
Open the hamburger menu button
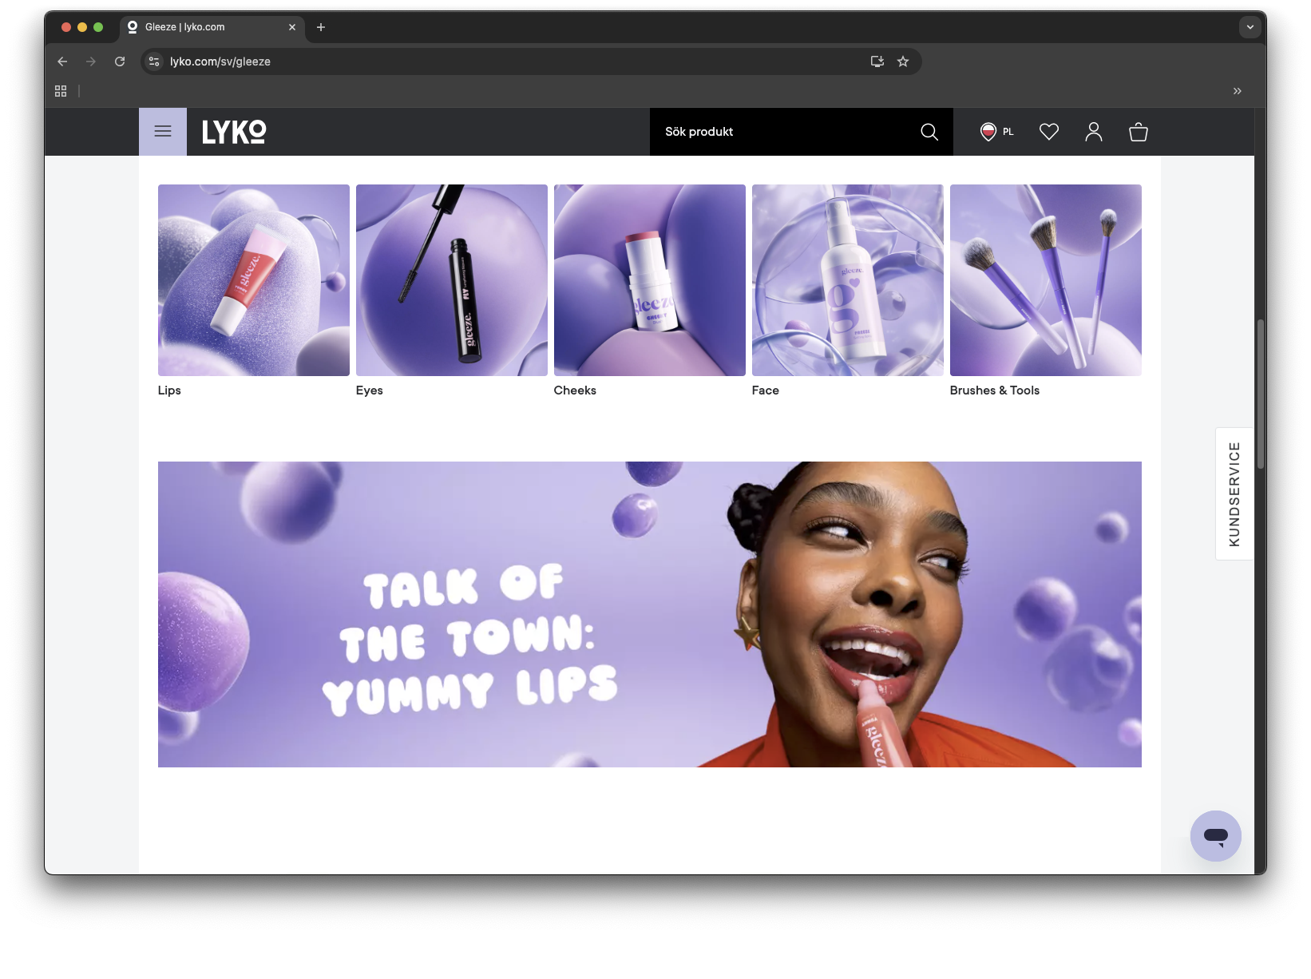pos(163,132)
